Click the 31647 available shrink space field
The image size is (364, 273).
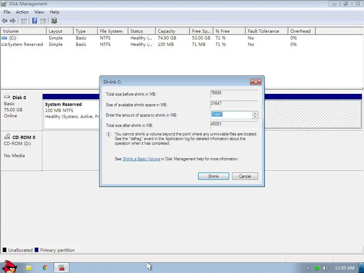[x=234, y=104]
